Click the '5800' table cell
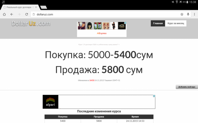This screenshot has height=123, width=198. click(99, 121)
